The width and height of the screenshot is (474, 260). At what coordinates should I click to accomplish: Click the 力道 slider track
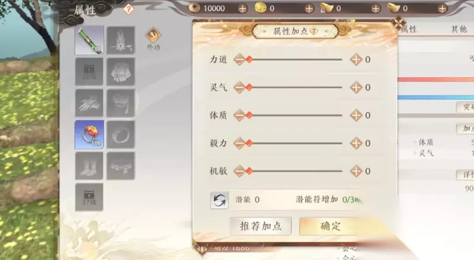click(294, 60)
